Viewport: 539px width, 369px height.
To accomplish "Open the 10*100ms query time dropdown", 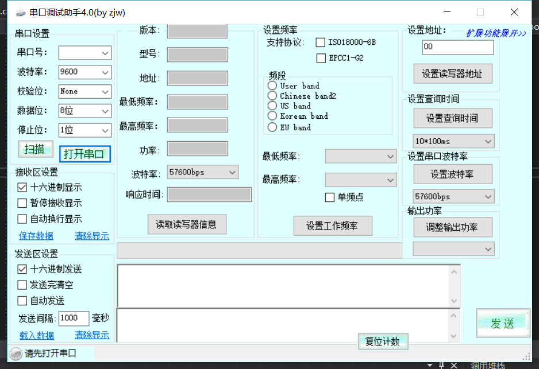I will point(454,141).
